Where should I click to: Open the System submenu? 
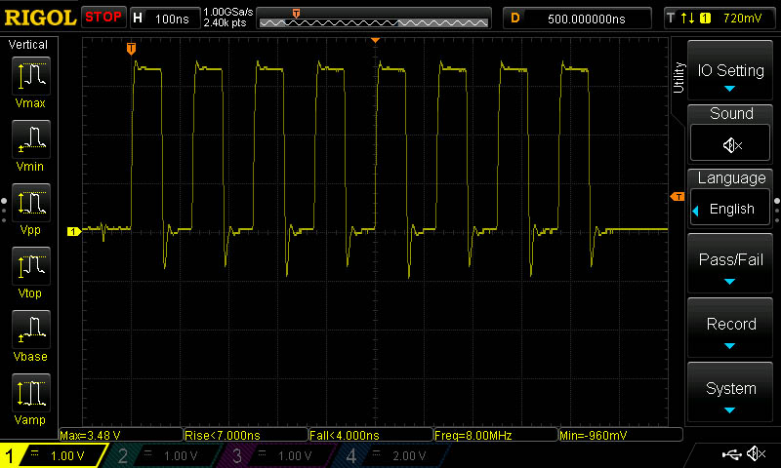(x=730, y=392)
